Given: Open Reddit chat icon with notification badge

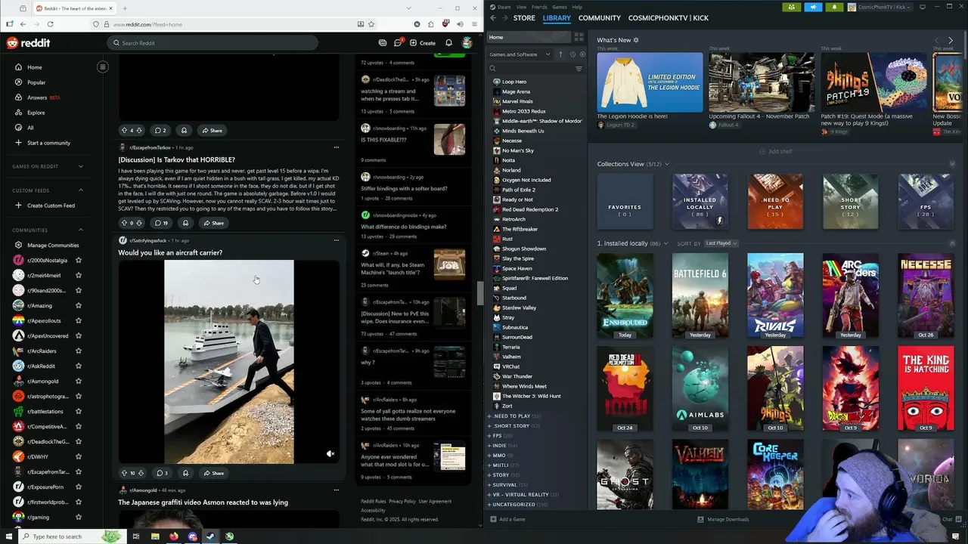Looking at the screenshot, I should [x=398, y=43].
